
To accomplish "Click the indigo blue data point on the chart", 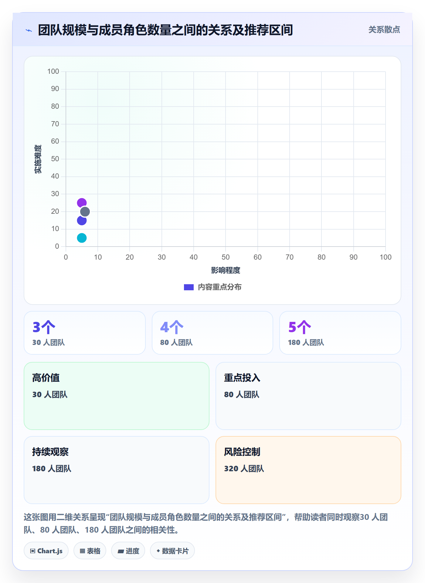I will pos(82,220).
